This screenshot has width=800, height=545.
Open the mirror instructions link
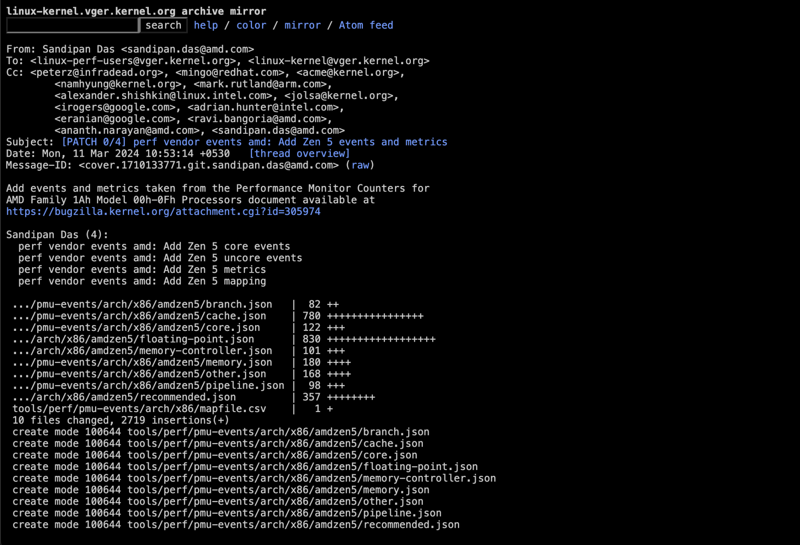tap(302, 25)
